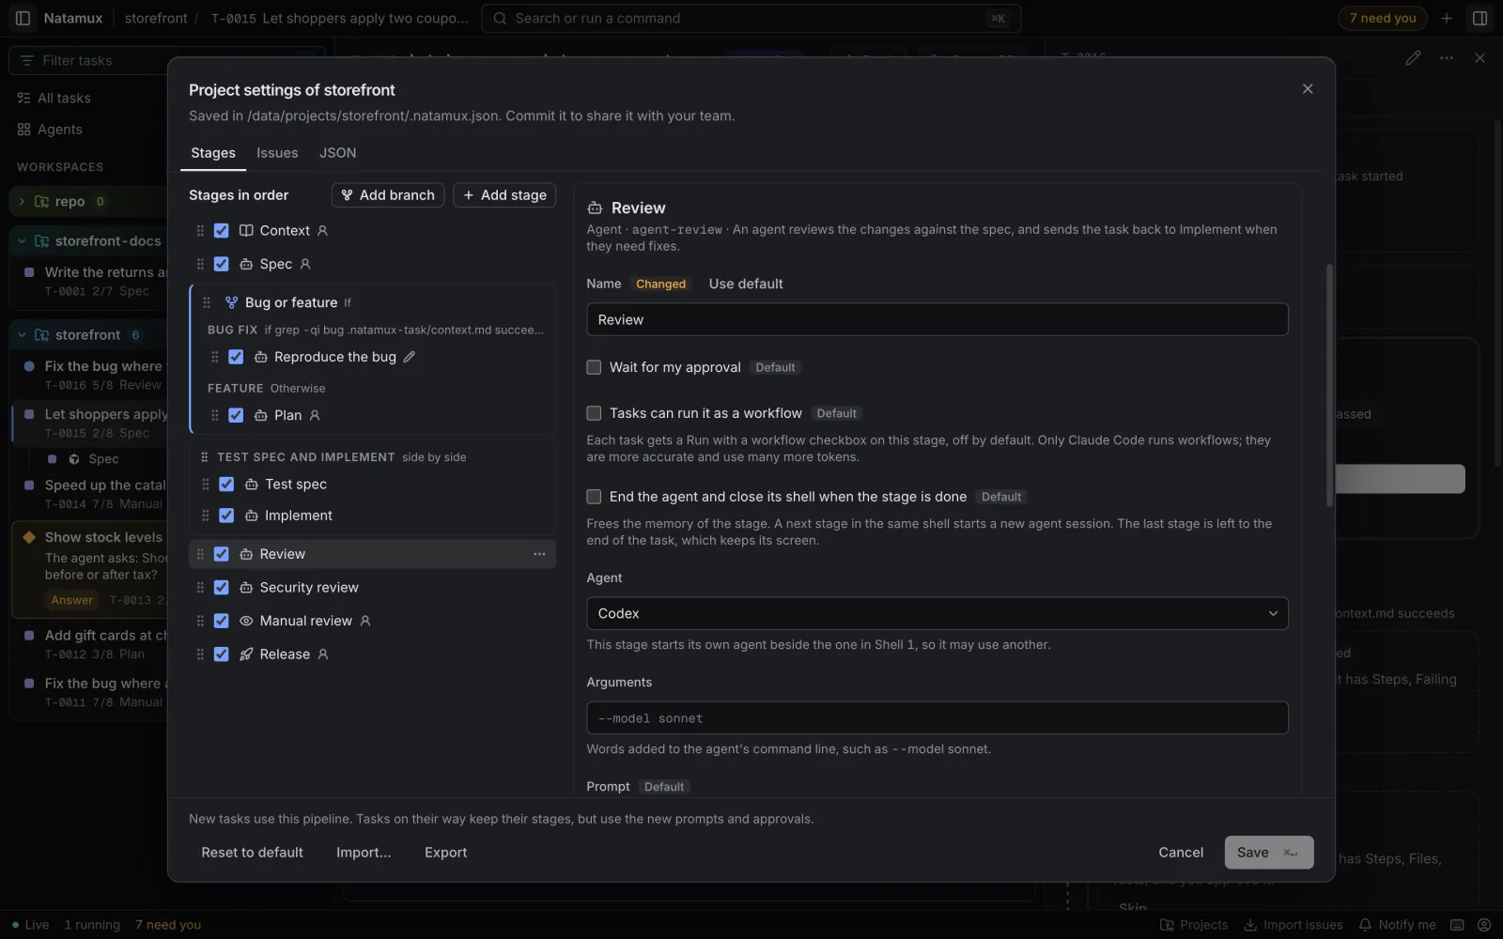Cancel the project settings dialog
This screenshot has height=939, width=1503.
tap(1181, 853)
